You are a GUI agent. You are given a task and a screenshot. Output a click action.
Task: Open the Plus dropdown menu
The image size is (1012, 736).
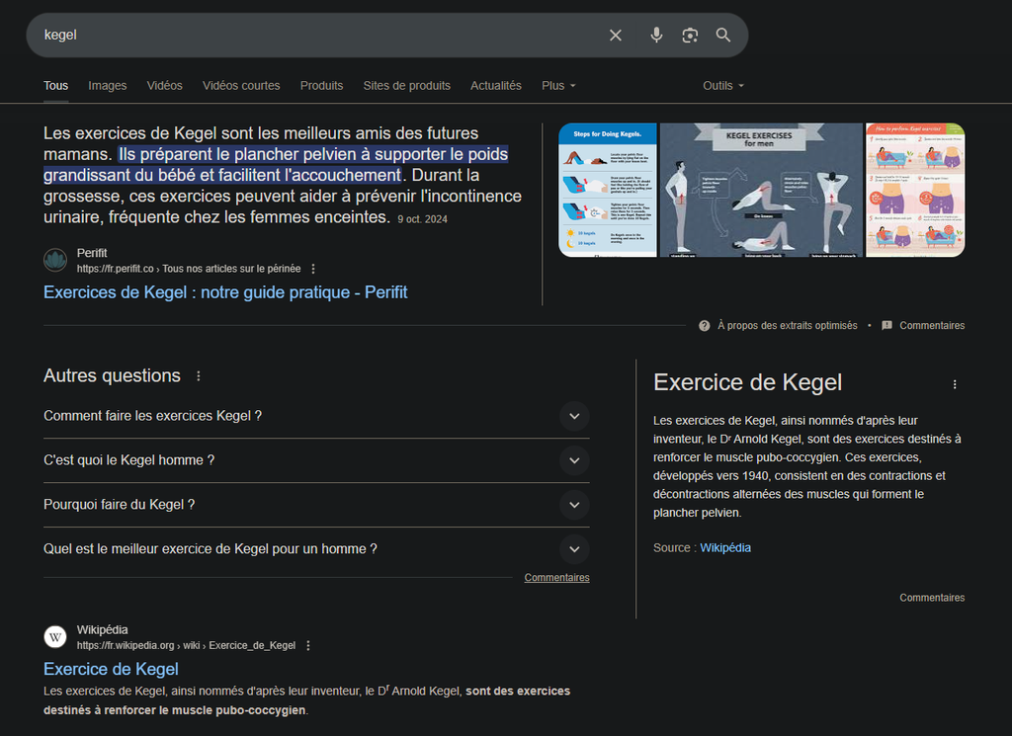coord(558,86)
